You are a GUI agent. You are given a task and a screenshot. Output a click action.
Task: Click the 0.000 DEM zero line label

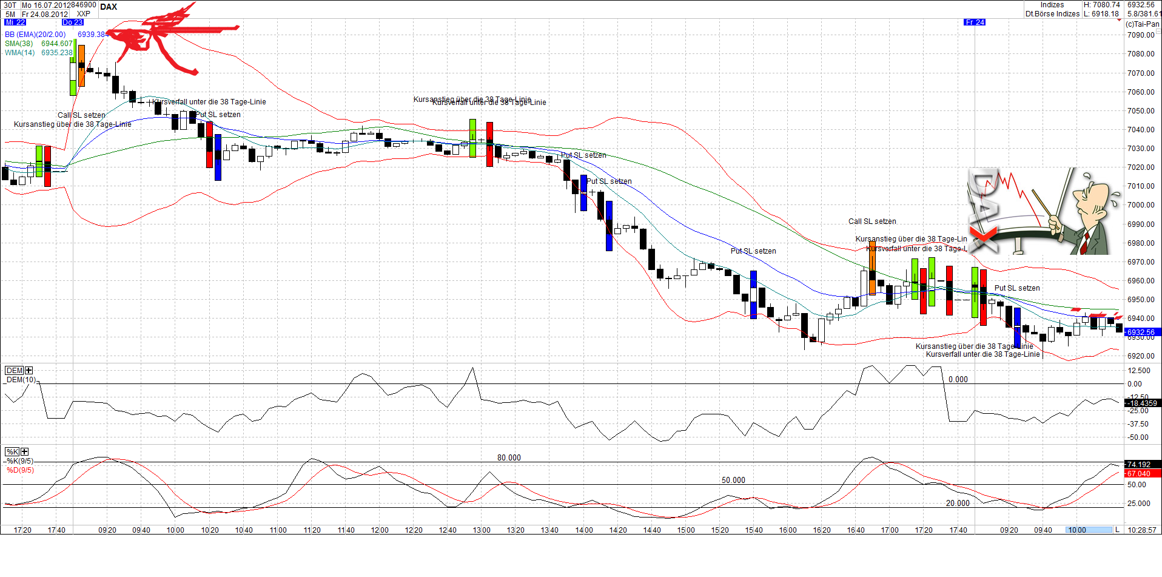[958, 380]
